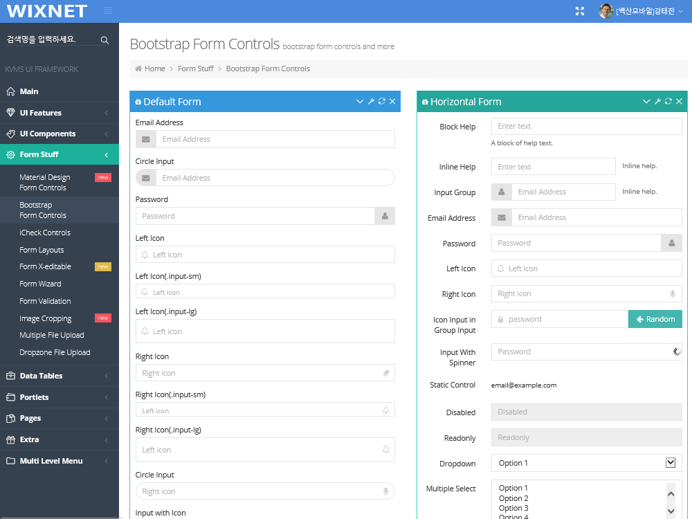This screenshot has width=692, height=519.
Task: Collapse the Form Stuff menu
Action: coord(60,154)
